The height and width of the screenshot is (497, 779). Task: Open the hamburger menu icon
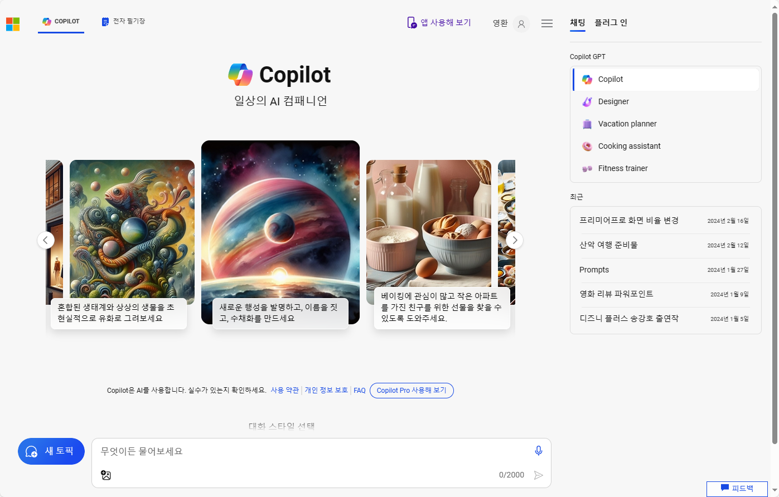(547, 23)
